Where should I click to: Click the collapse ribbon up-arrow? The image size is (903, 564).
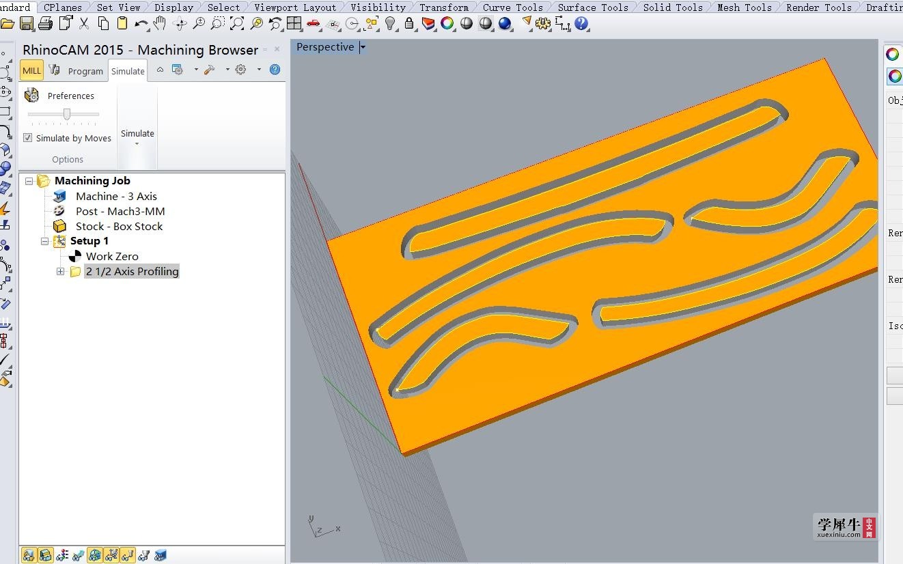click(160, 70)
